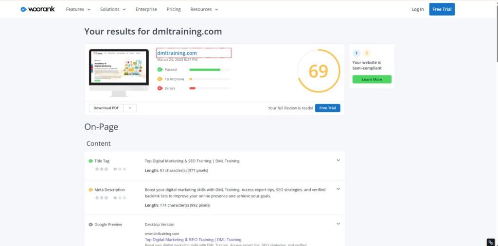Click the Log In link
The image size is (498, 246).
click(417, 9)
